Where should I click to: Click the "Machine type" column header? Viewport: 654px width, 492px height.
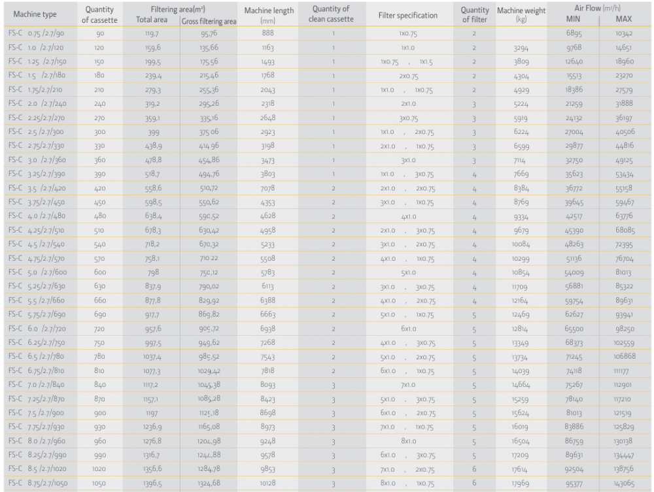click(35, 14)
